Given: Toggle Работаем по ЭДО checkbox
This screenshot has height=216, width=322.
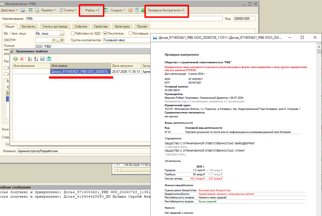Looking at the screenshot, I should (73, 33).
